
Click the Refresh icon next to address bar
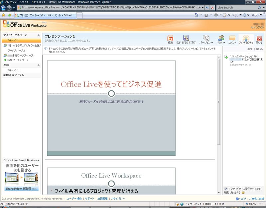pyautogui.click(x=207, y=8)
